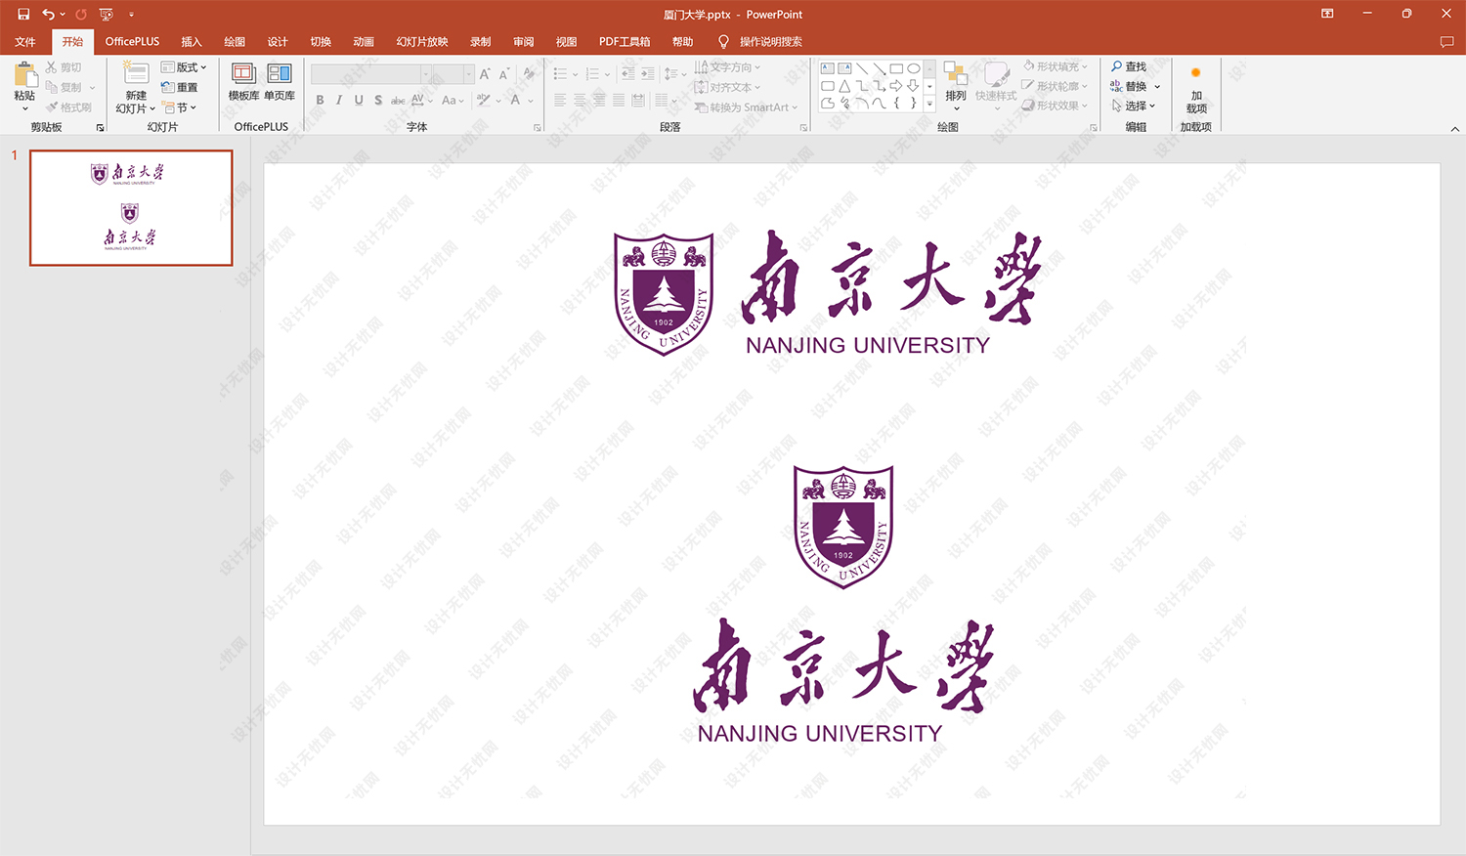
Task: Open the 排列 arrange menu
Action: coord(956,85)
